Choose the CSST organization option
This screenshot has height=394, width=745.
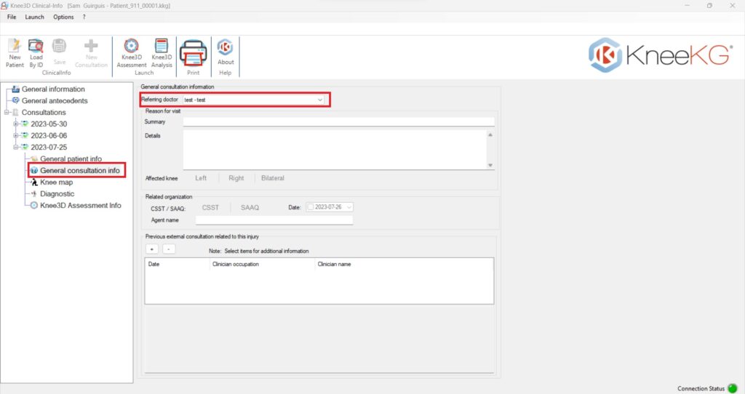click(x=210, y=207)
